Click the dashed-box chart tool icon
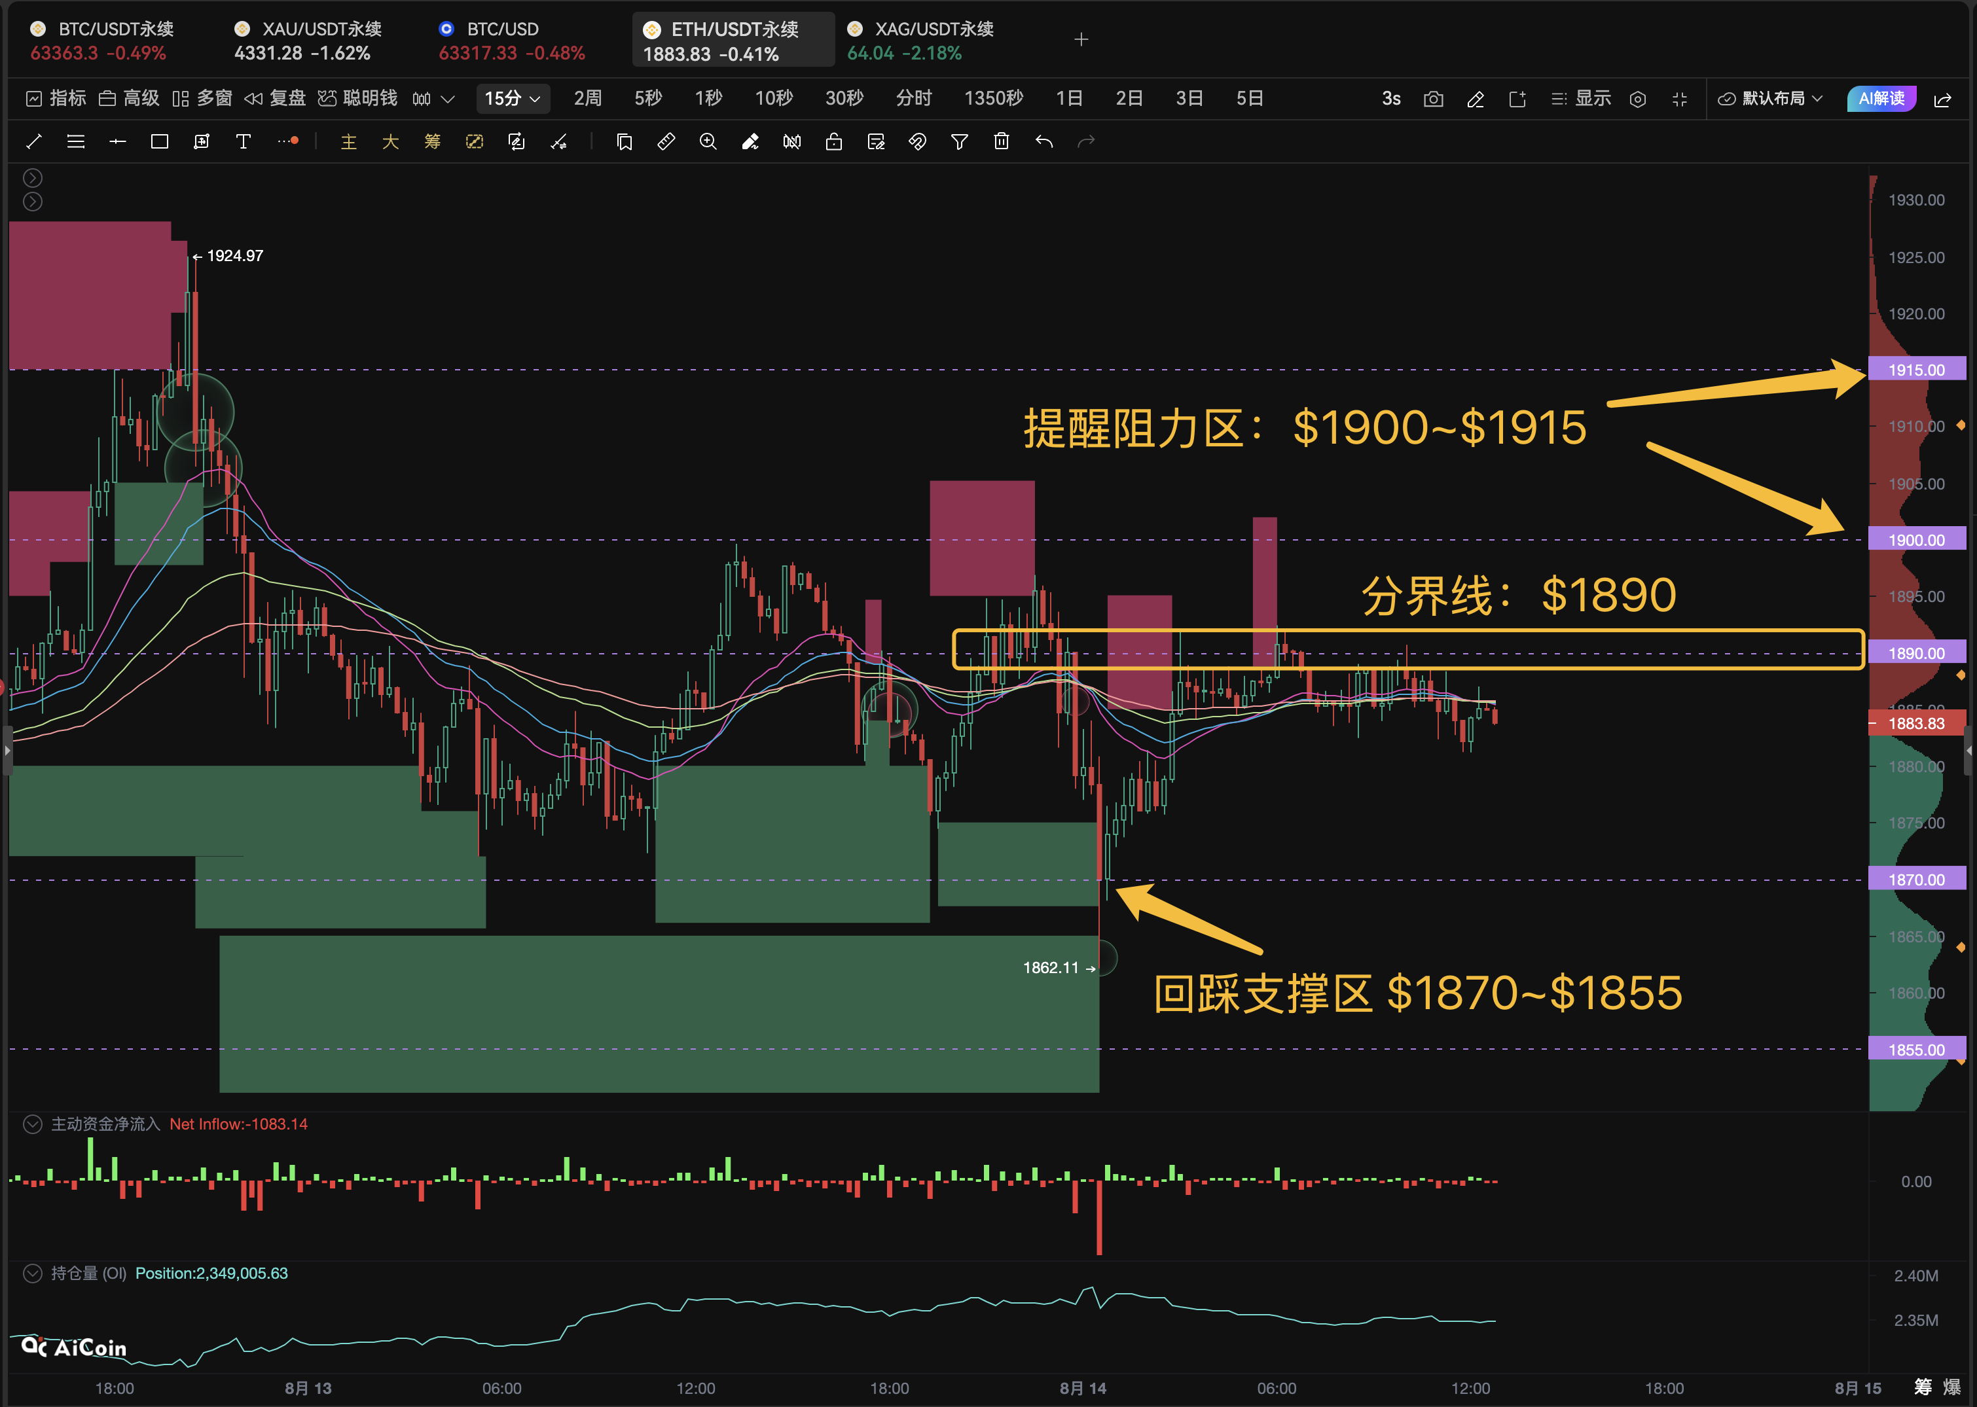This screenshot has width=1977, height=1407. 475,141
